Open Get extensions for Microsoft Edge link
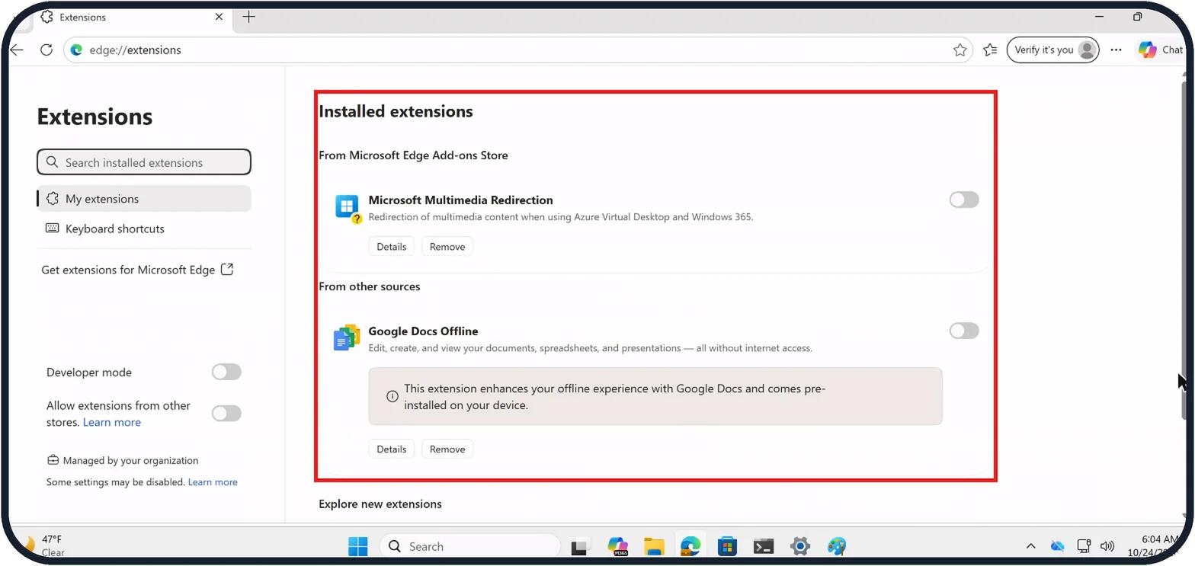This screenshot has height=566, width=1195. [137, 270]
